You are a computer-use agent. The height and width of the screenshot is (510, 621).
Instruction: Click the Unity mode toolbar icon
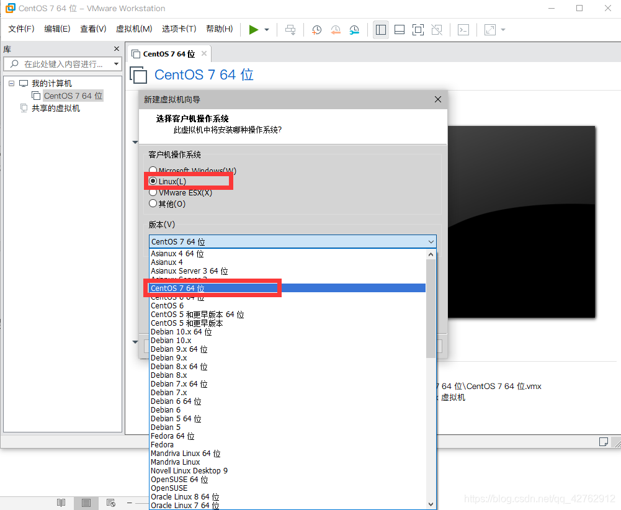[437, 30]
